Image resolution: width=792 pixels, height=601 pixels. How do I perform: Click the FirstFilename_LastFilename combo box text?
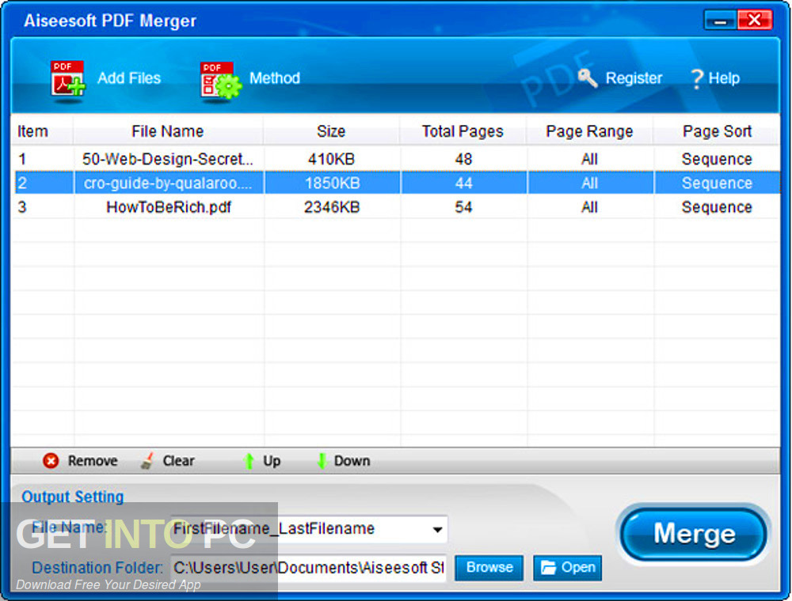click(273, 529)
